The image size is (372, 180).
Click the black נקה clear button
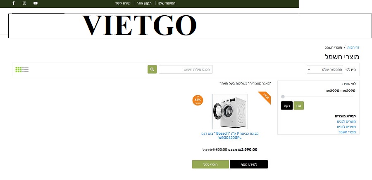pos(287,106)
